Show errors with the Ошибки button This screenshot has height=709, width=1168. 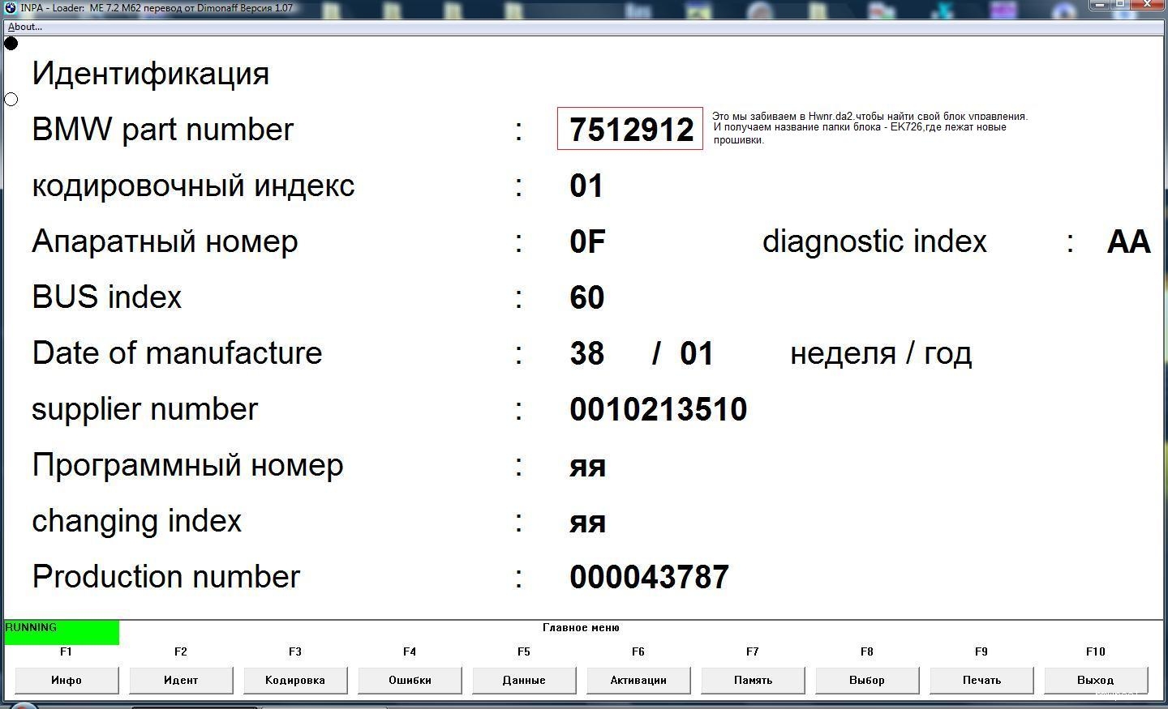410,680
